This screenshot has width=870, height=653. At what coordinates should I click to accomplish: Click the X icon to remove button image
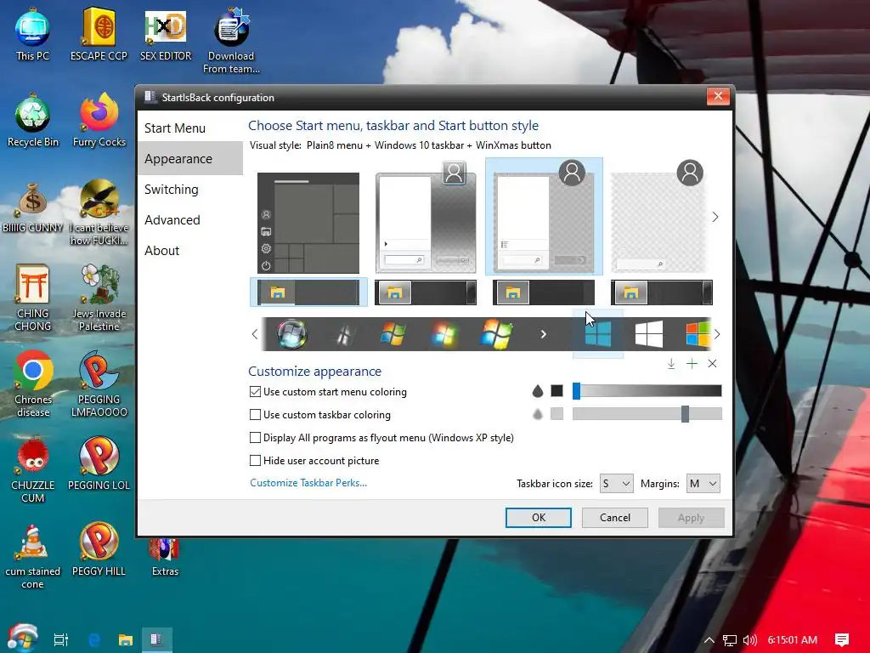[x=713, y=364]
